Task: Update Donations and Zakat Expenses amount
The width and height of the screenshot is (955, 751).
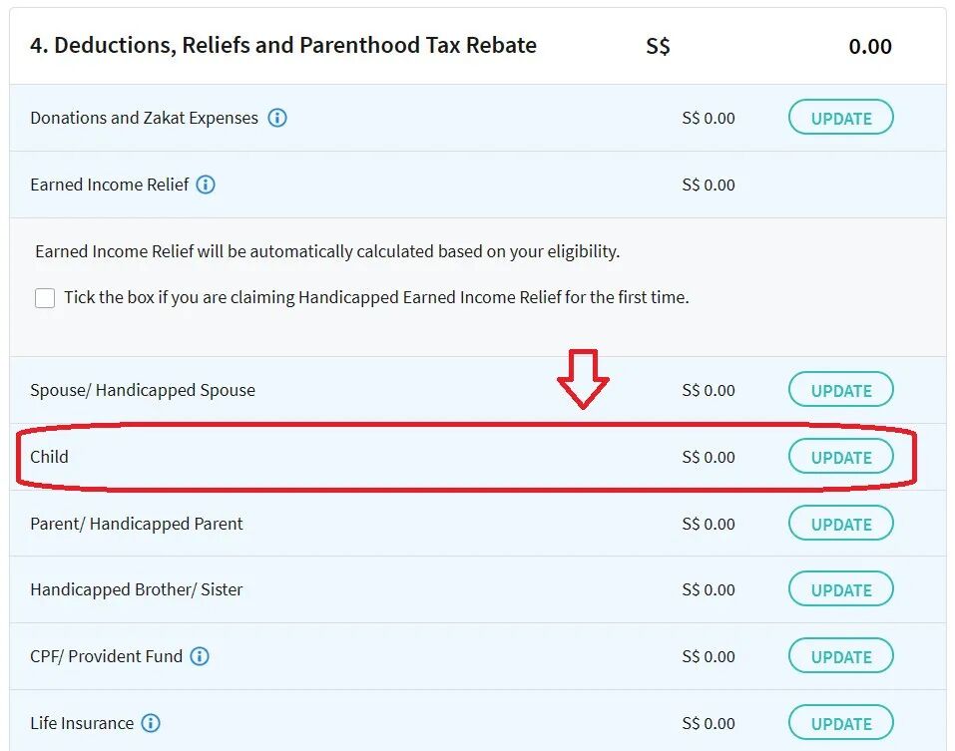Action: (x=840, y=118)
